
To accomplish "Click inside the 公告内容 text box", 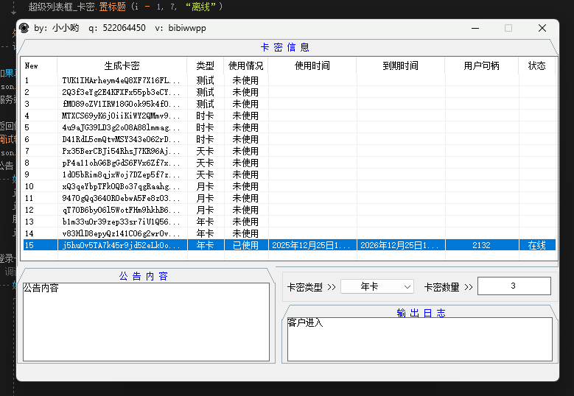I will tap(145, 322).
